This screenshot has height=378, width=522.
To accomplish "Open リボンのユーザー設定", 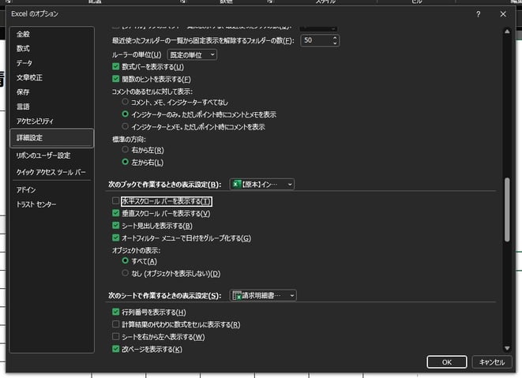I will point(43,155).
